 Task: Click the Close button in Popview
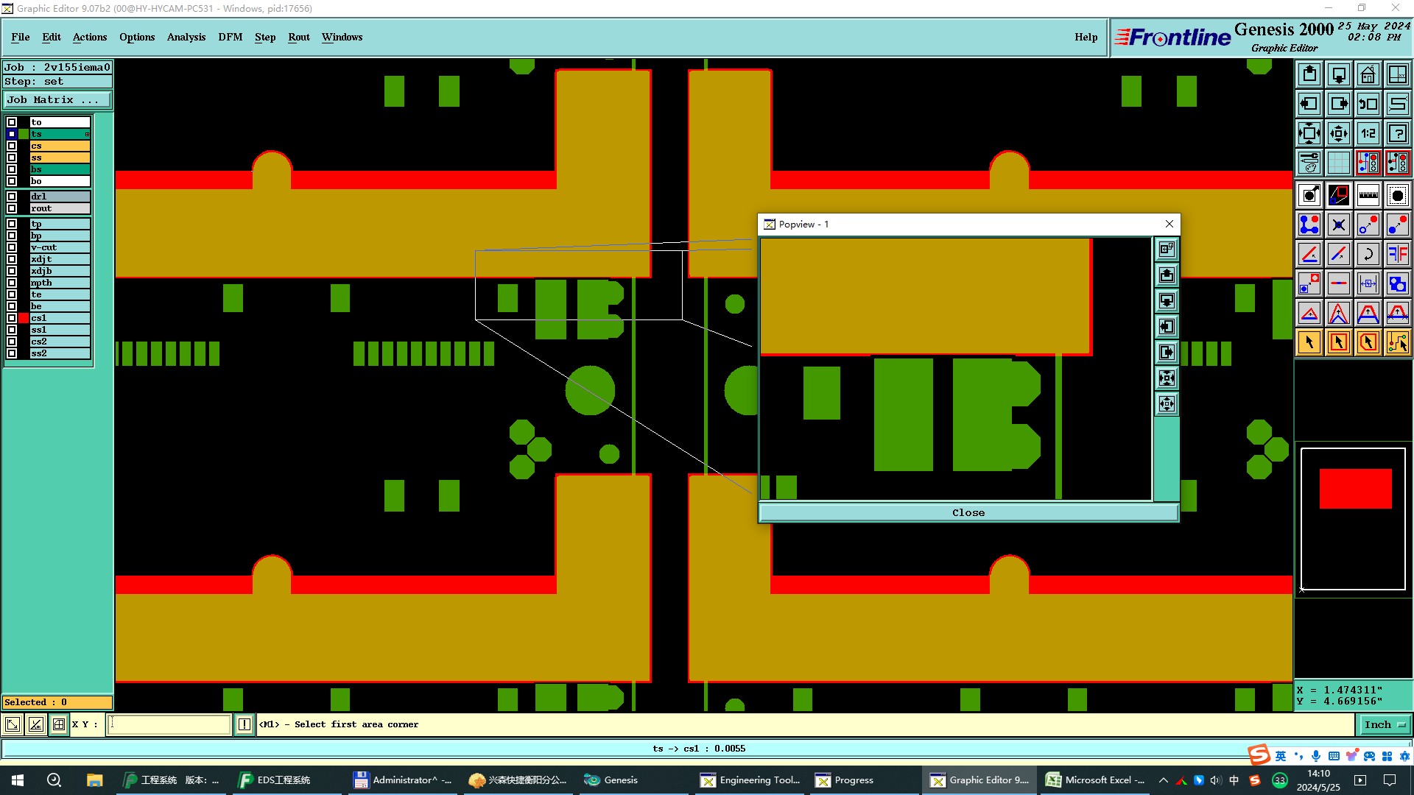968,512
